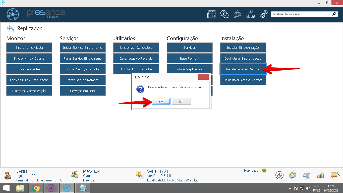Open the Windows Start button

[x=6, y=188]
